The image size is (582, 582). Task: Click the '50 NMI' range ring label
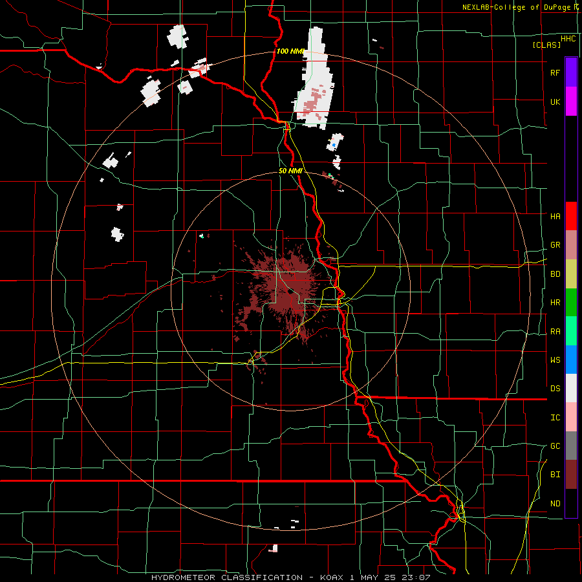[x=290, y=171]
